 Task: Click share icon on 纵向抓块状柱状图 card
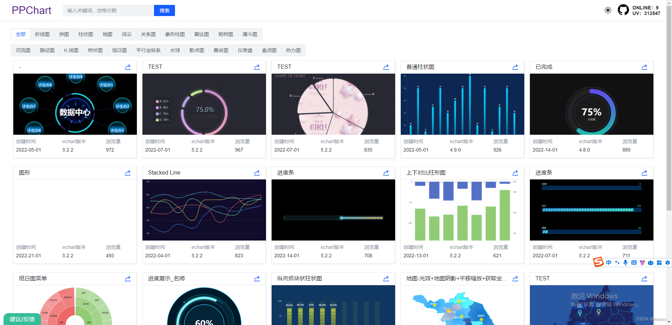pos(386,279)
